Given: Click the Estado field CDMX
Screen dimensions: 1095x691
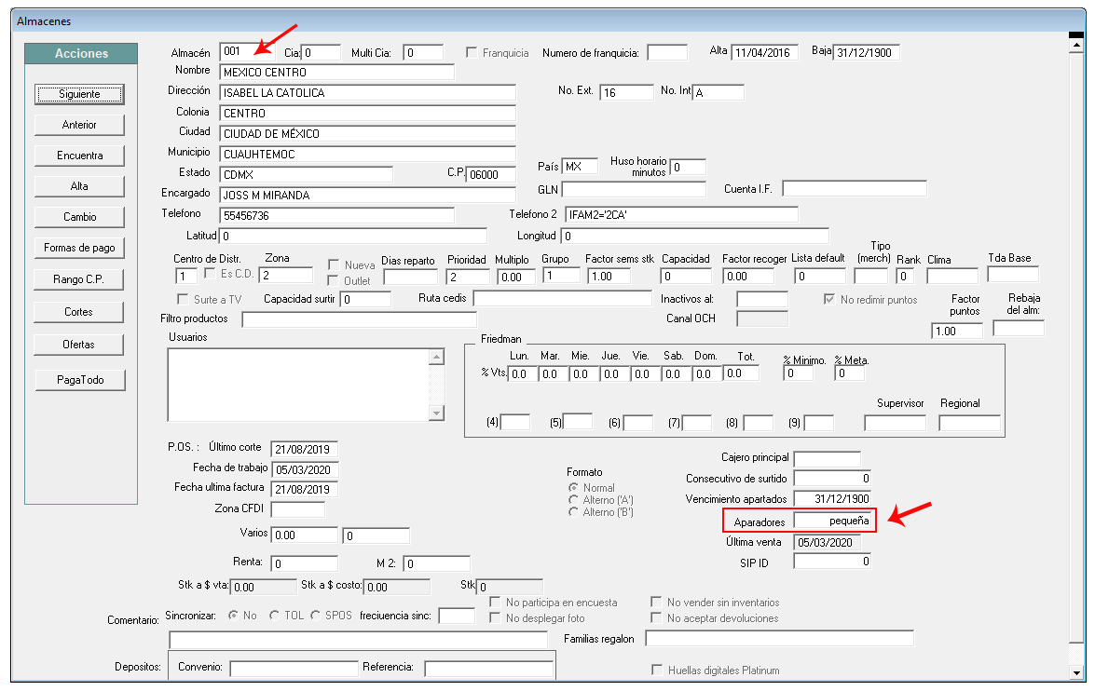Looking at the screenshot, I should [x=306, y=174].
